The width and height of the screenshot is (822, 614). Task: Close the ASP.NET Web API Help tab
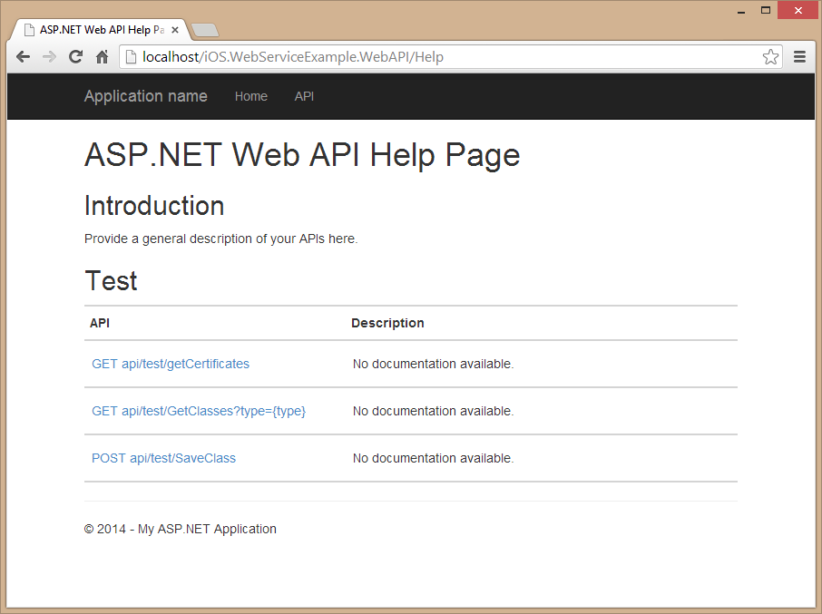(175, 30)
